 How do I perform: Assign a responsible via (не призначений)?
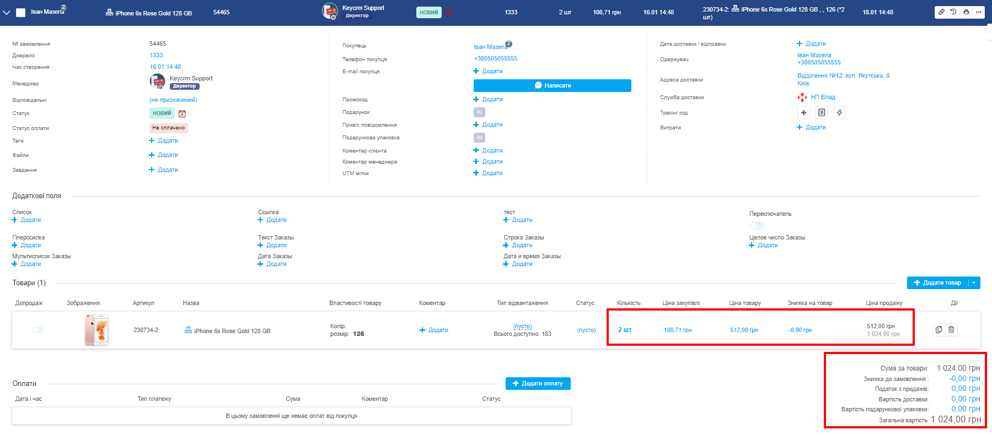173,100
